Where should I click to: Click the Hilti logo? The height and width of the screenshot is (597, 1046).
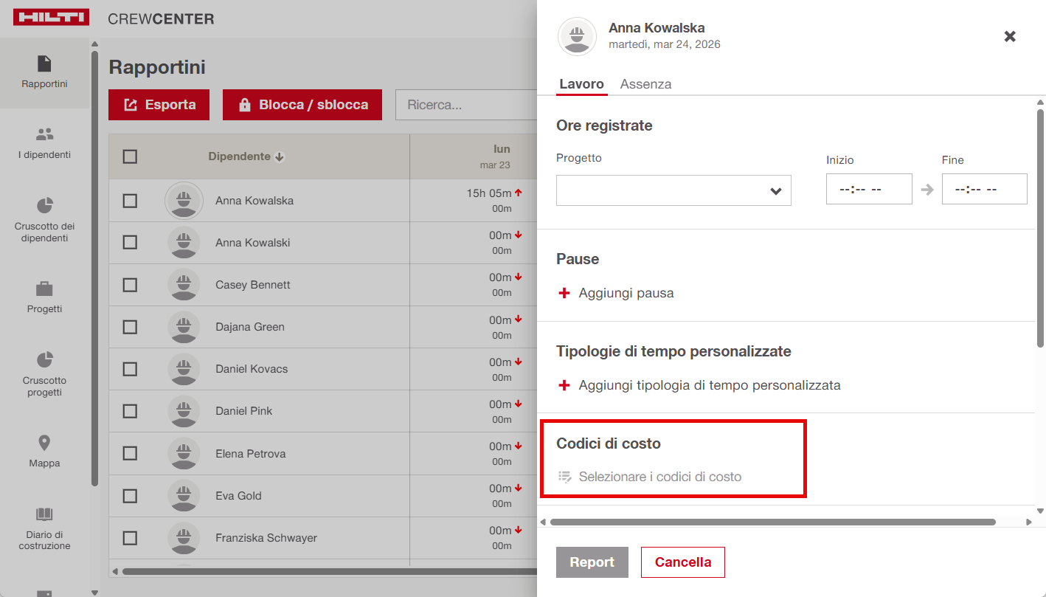51,18
